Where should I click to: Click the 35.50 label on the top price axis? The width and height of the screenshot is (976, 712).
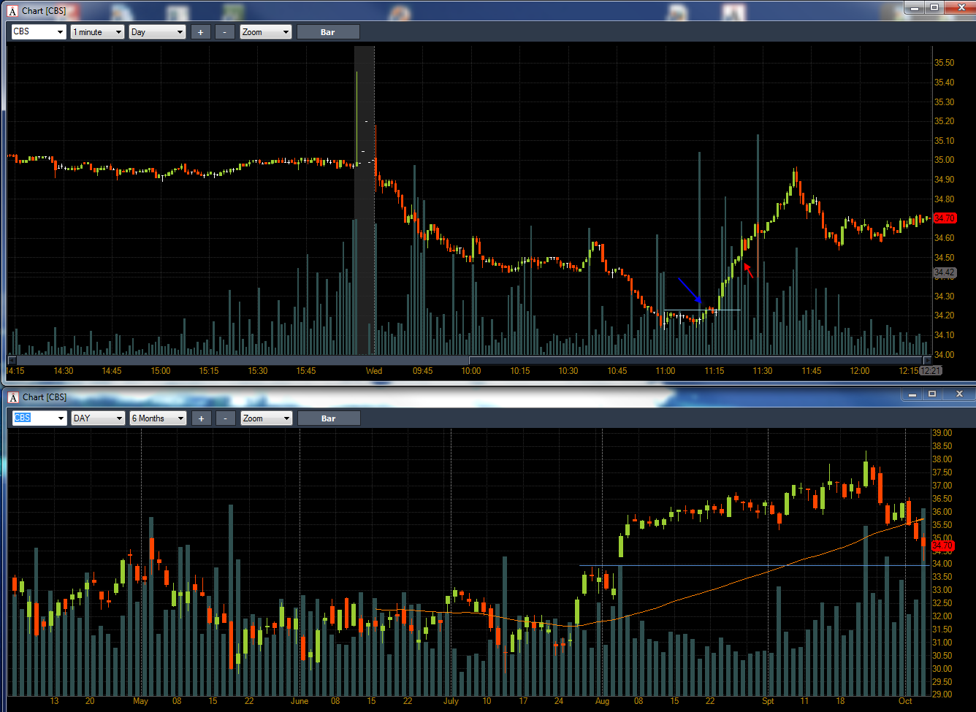pyautogui.click(x=945, y=63)
